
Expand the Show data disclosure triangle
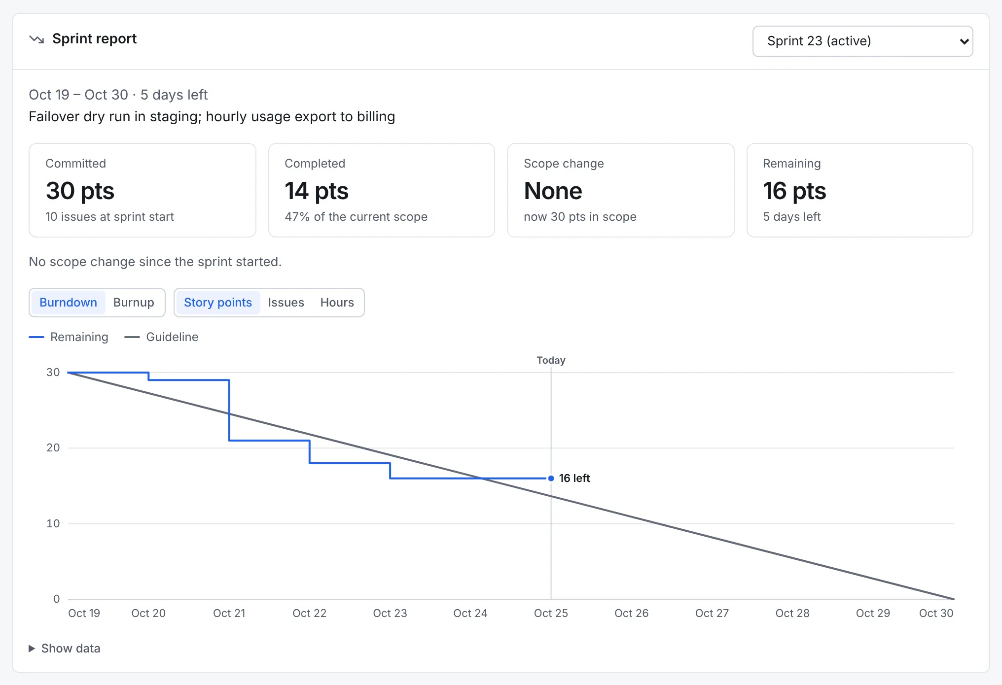[x=32, y=649]
